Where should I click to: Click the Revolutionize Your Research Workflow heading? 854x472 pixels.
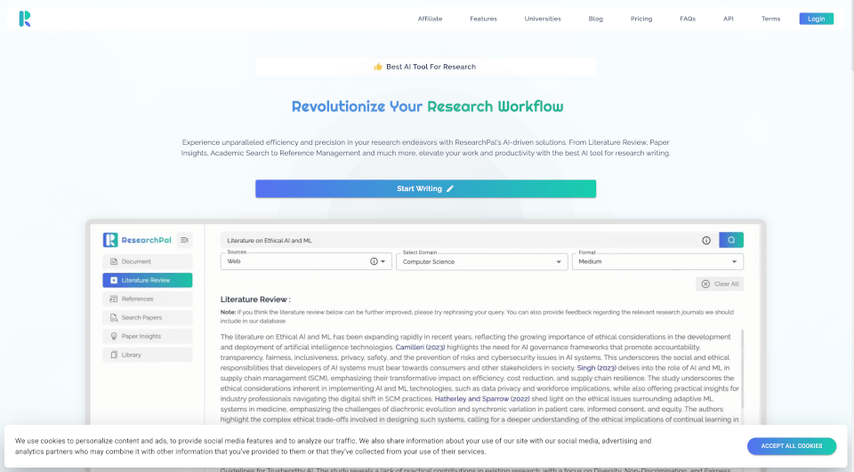coord(427,106)
